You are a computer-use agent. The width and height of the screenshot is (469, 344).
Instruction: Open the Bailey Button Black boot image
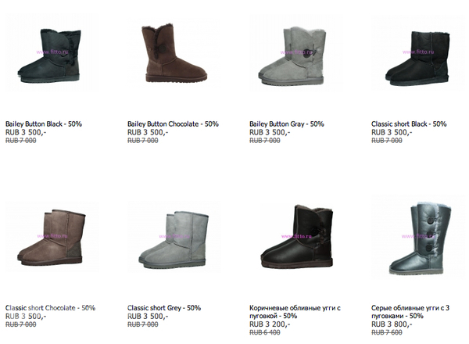pos(52,53)
